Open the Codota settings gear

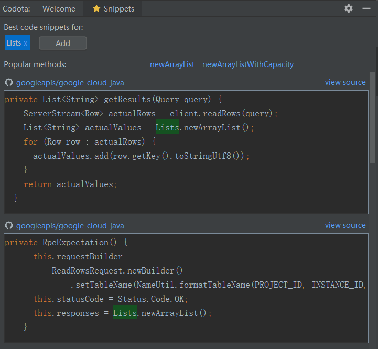click(349, 8)
